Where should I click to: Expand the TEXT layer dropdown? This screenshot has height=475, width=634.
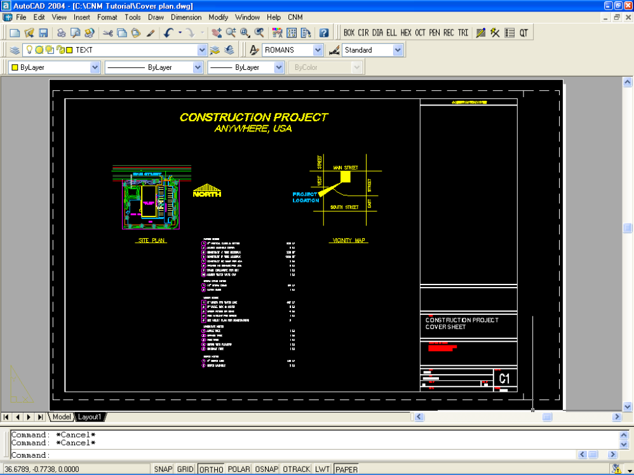tap(202, 50)
